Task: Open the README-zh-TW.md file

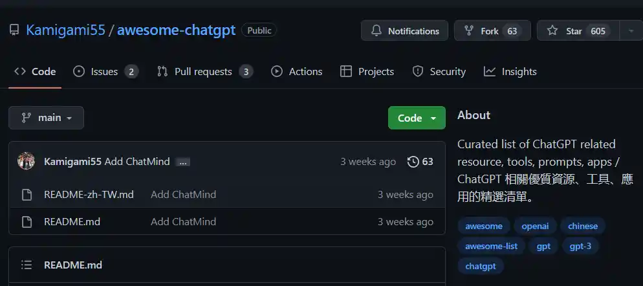Action: [89, 194]
